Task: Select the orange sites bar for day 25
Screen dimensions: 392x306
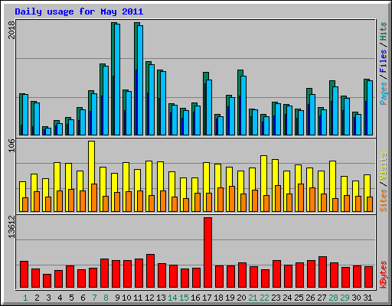Action: (x=301, y=197)
